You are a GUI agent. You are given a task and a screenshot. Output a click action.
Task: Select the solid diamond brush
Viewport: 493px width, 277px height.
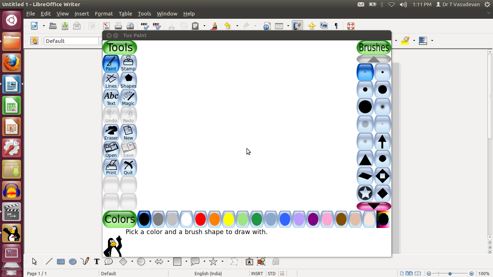383,193
